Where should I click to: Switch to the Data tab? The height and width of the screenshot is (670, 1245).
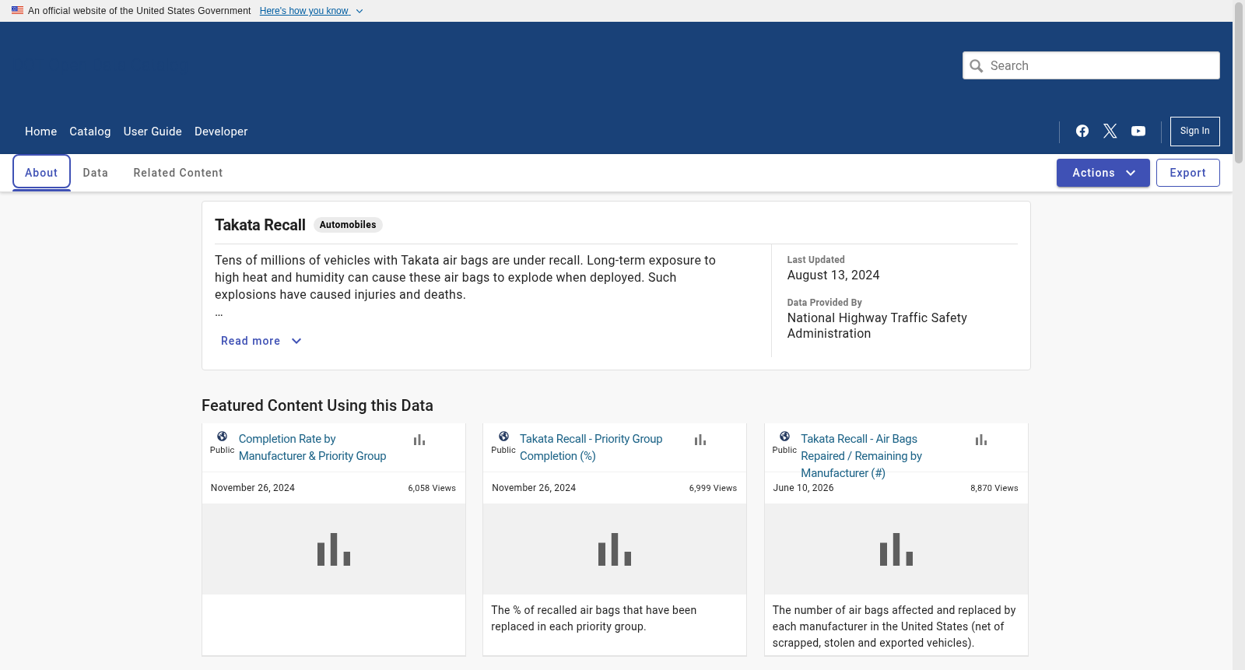pyautogui.click(x=96, y=173)
